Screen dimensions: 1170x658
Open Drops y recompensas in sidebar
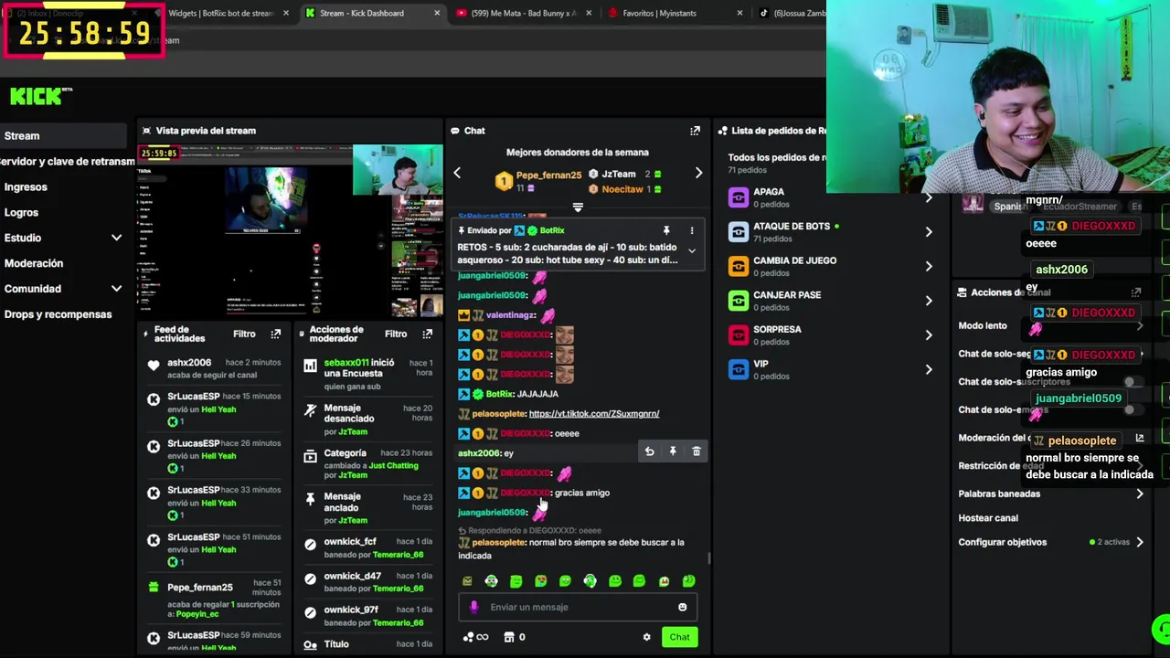tap(58, 314)
